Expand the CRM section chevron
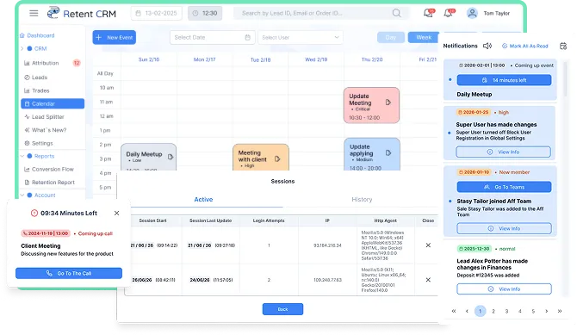The image size is (577, 335). 22,48
